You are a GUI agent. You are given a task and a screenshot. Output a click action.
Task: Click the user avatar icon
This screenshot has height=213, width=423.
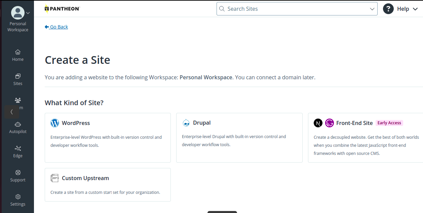(x=18, y=13)
